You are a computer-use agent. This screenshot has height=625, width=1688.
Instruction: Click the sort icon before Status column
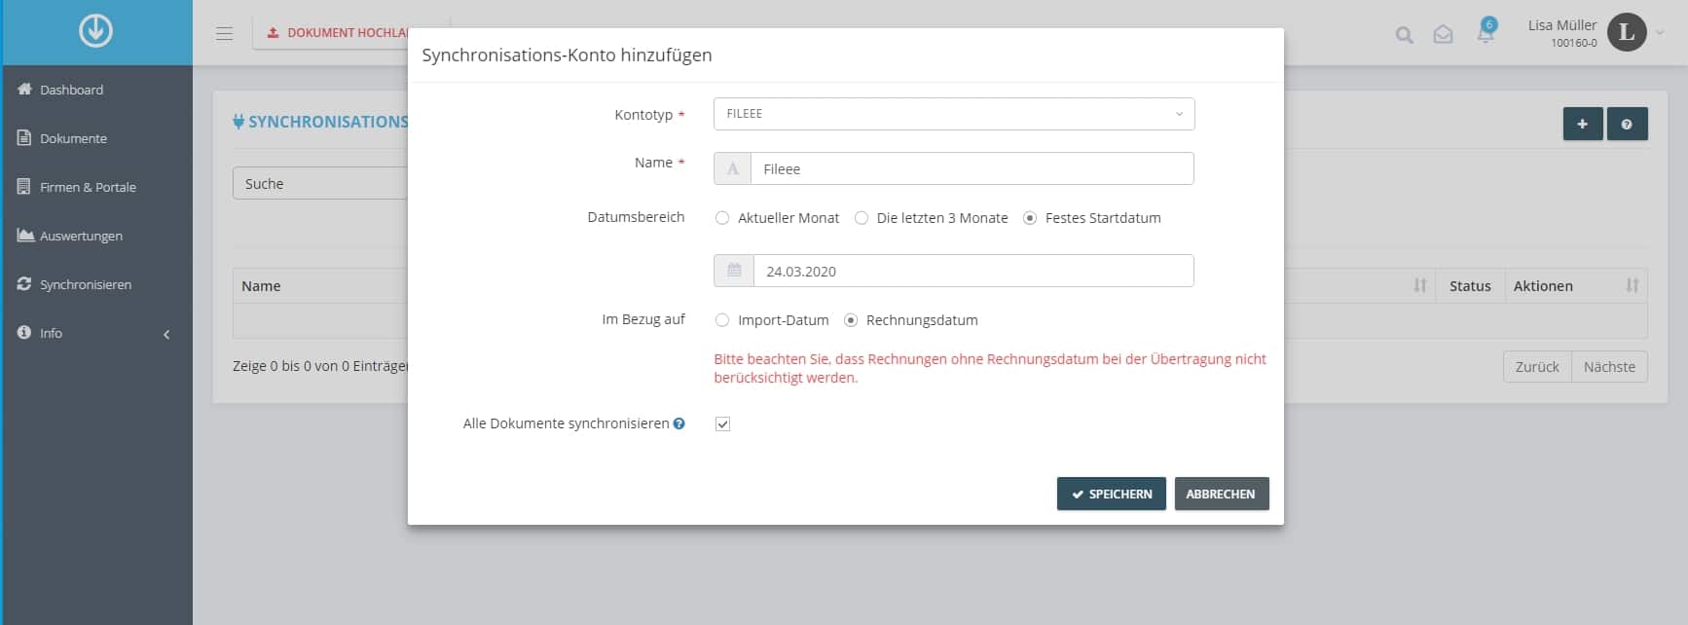(1420, 285)
